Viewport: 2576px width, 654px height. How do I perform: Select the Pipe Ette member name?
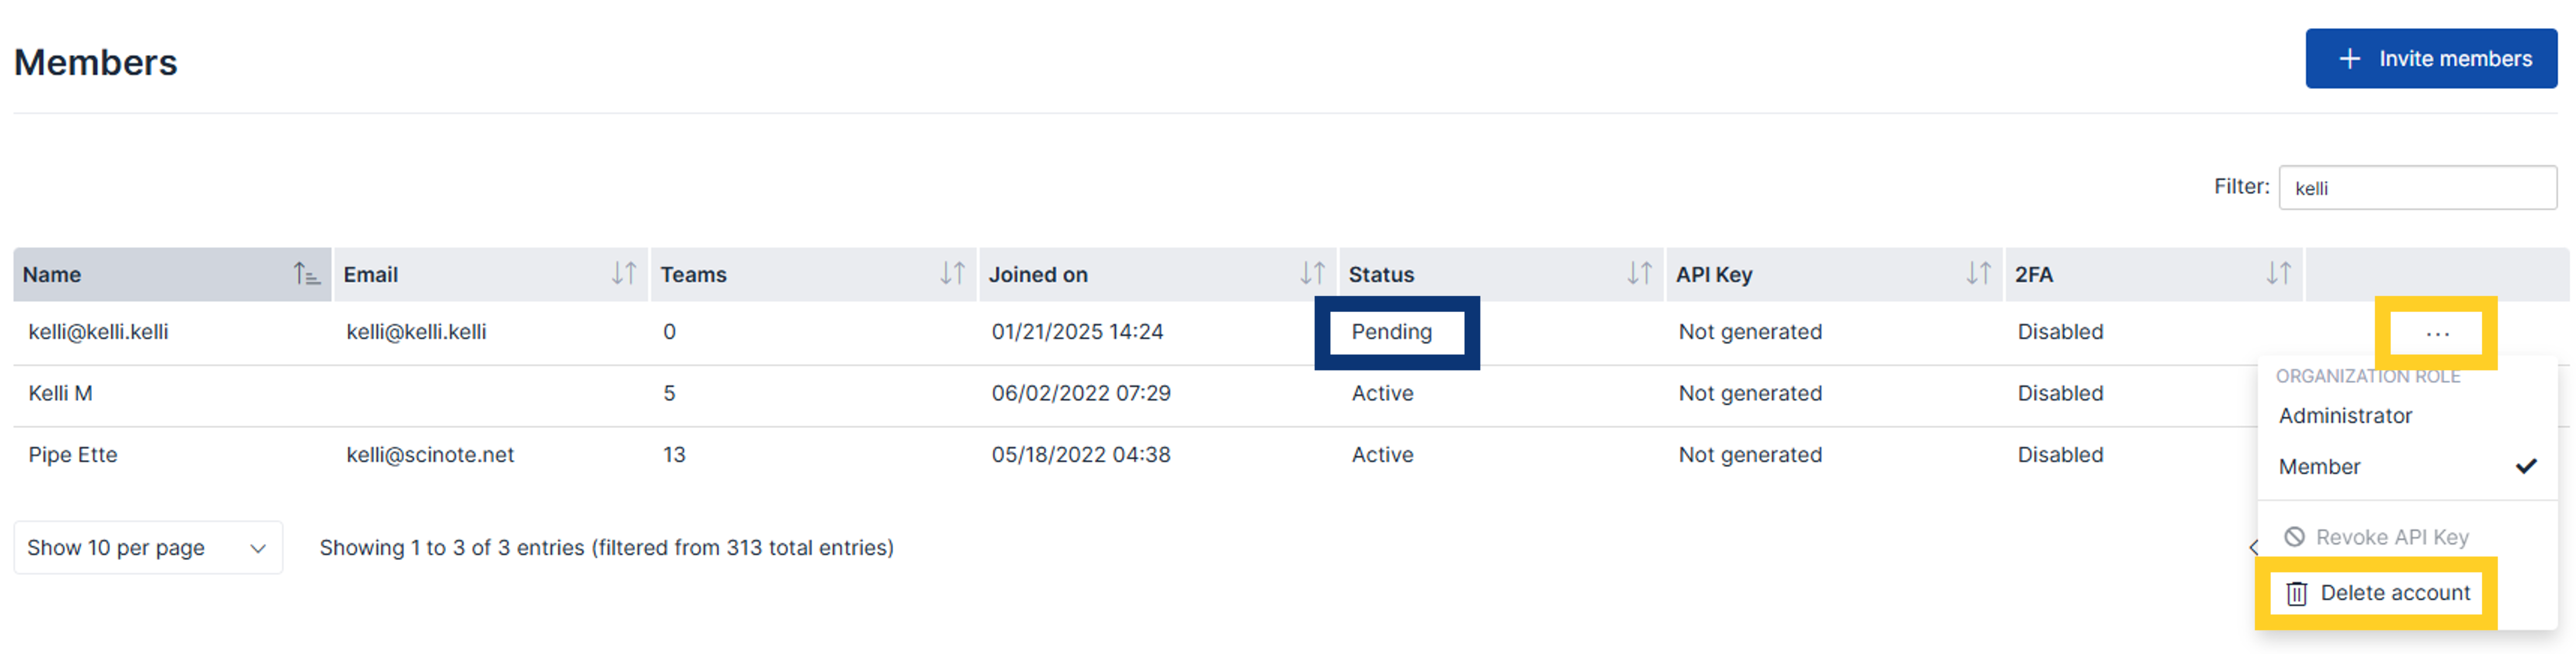[73, 455]
